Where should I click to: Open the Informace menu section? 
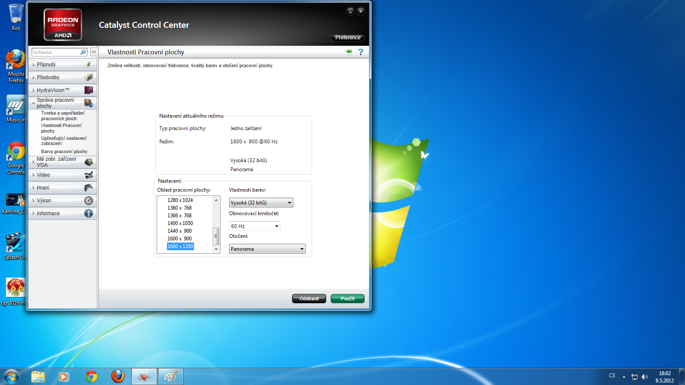click(x=63, y=213)
